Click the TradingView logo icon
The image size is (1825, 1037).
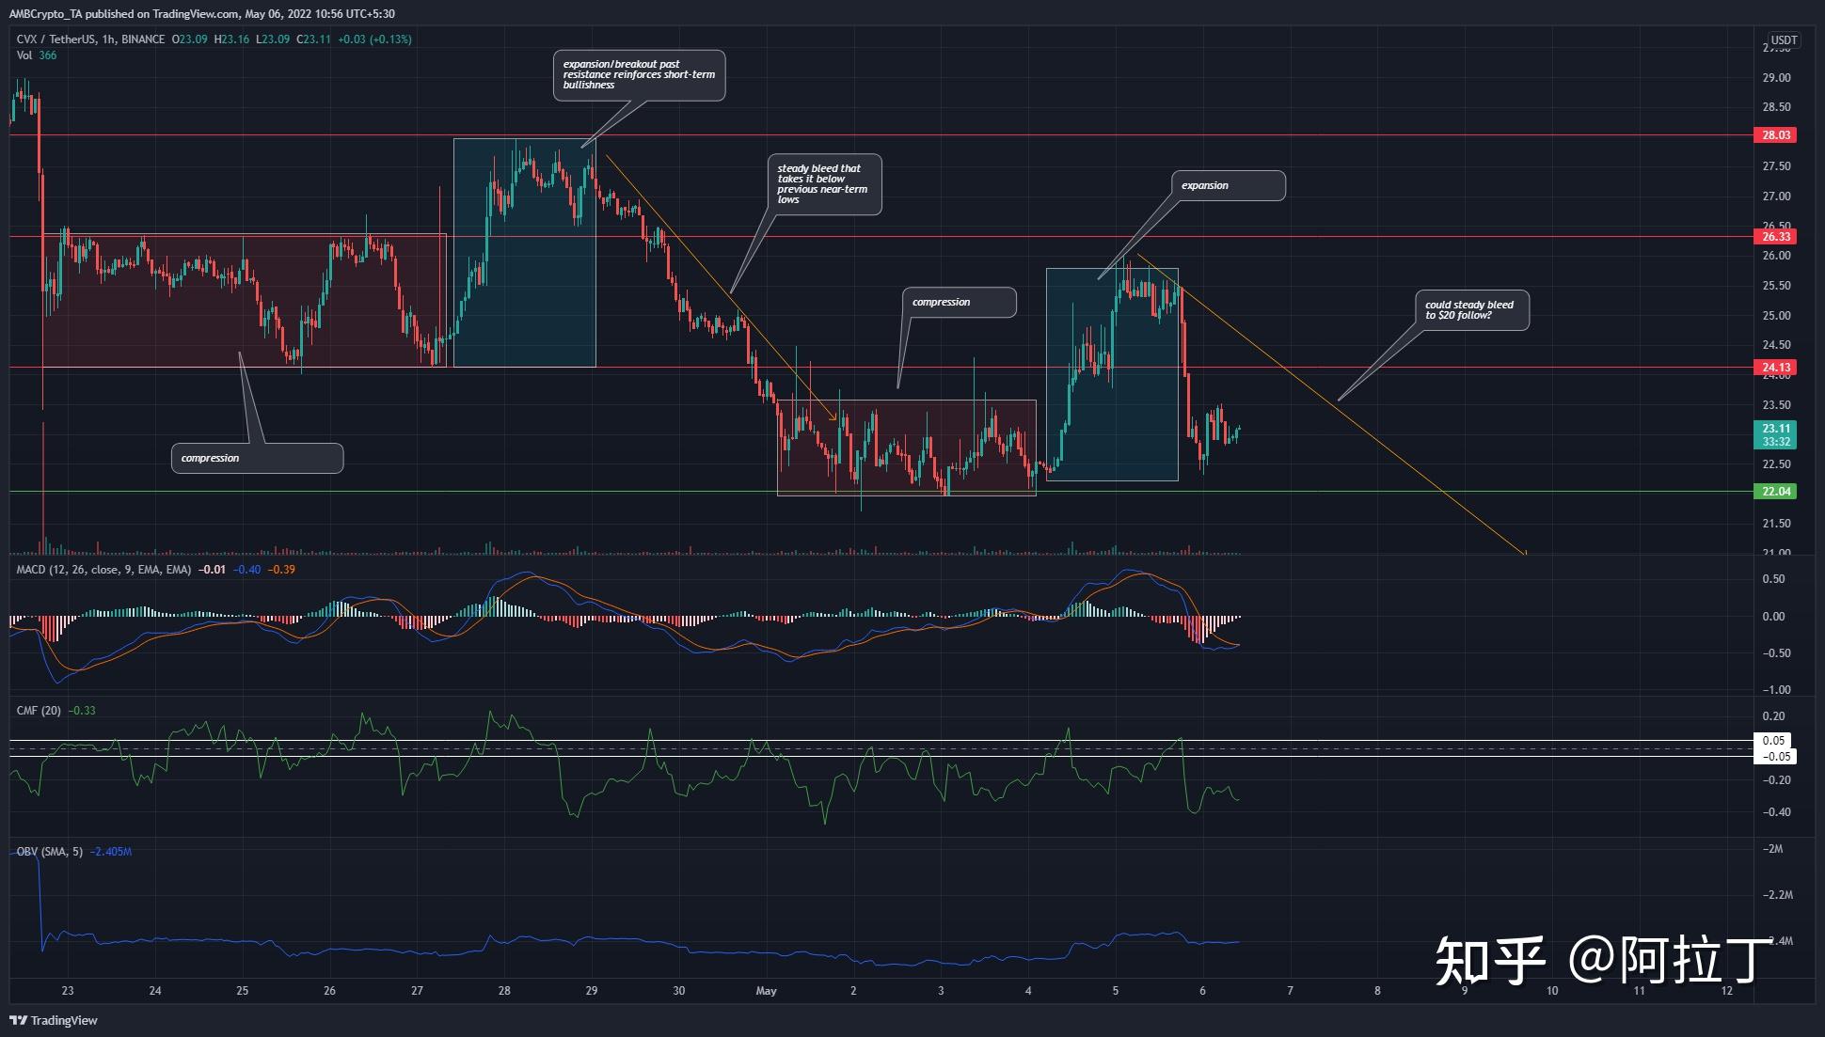(x=18, y=1020)
